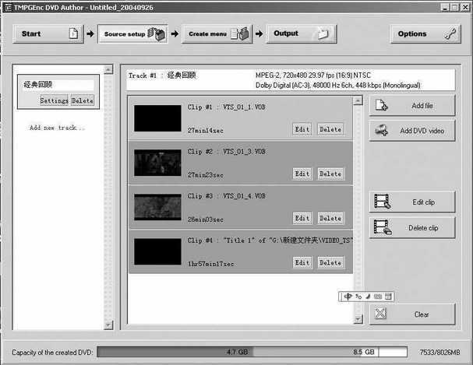
Task: Open soft keyboard from IME toolbar
Action: coord(377,297)
